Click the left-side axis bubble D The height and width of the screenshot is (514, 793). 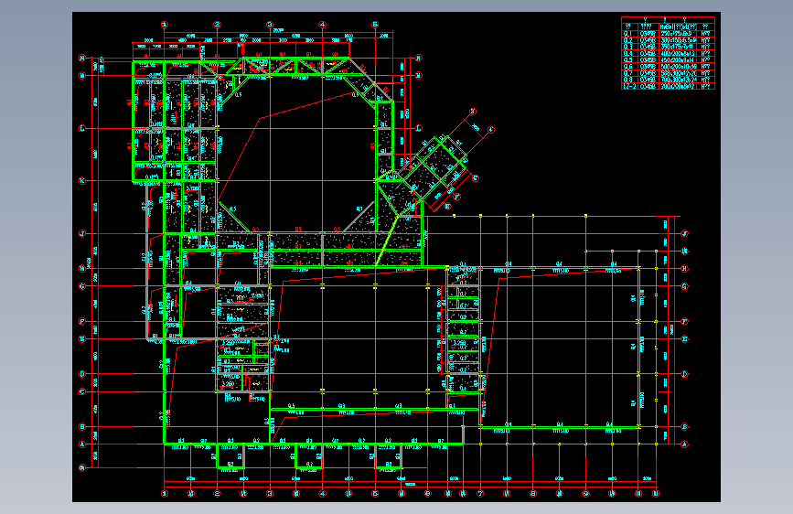[82, 374]
